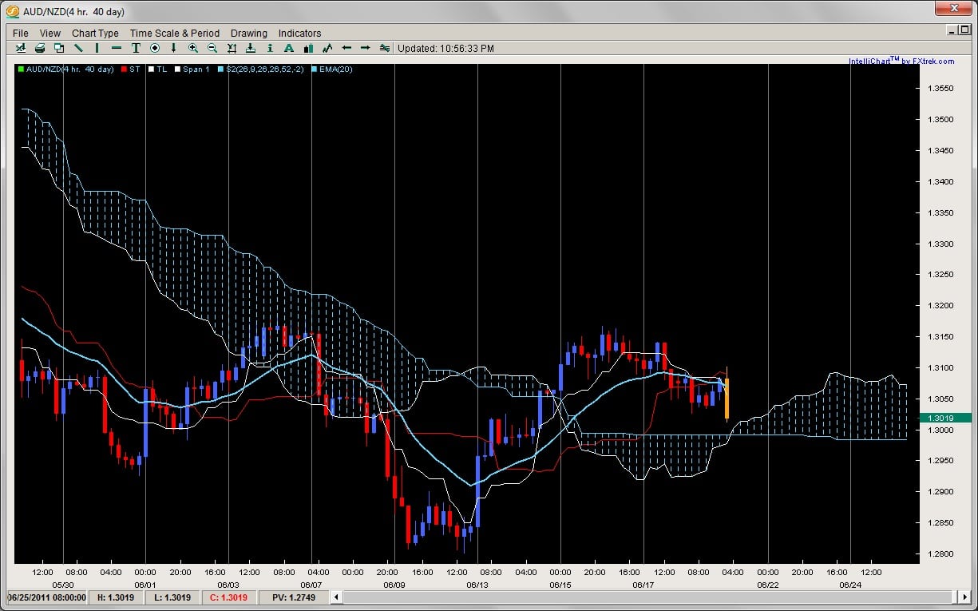Click the lowercase i info icon
978x611 pixels.
point(270,48)
